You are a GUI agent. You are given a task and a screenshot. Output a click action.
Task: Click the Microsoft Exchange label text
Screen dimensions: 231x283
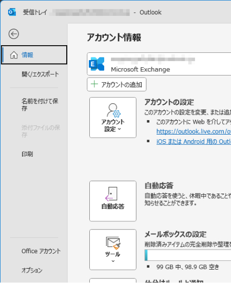point(140,69)
